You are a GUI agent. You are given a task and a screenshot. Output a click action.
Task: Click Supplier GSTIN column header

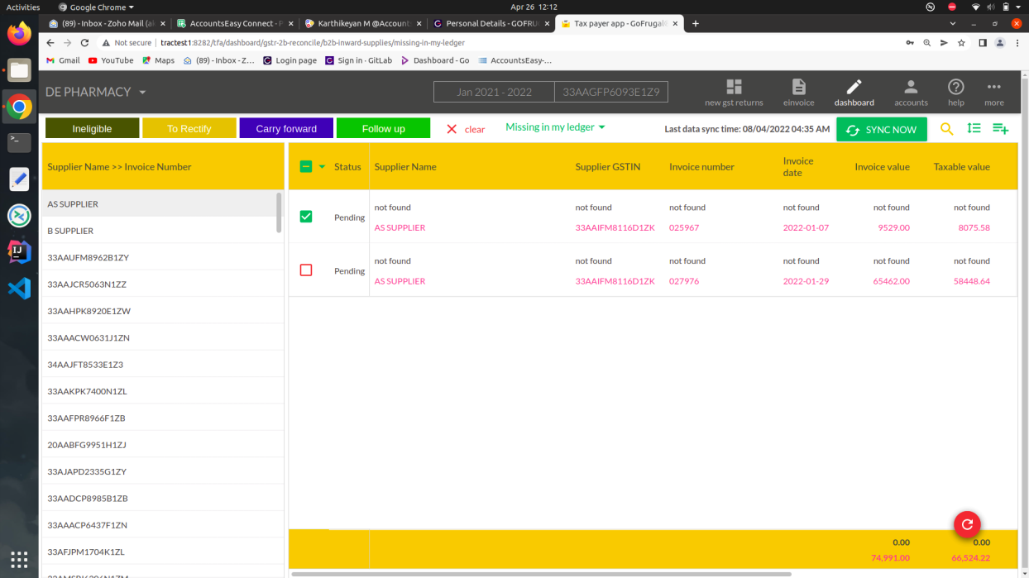click(610, 166)
